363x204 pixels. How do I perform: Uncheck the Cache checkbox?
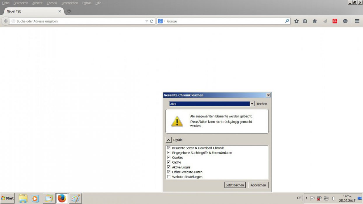168,162
